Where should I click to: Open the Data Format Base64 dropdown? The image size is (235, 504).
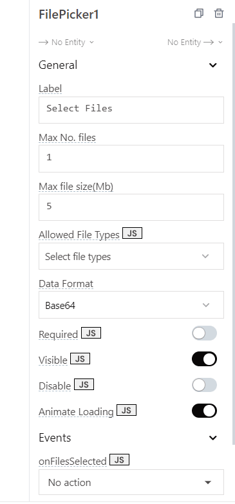tap(131, 305)
